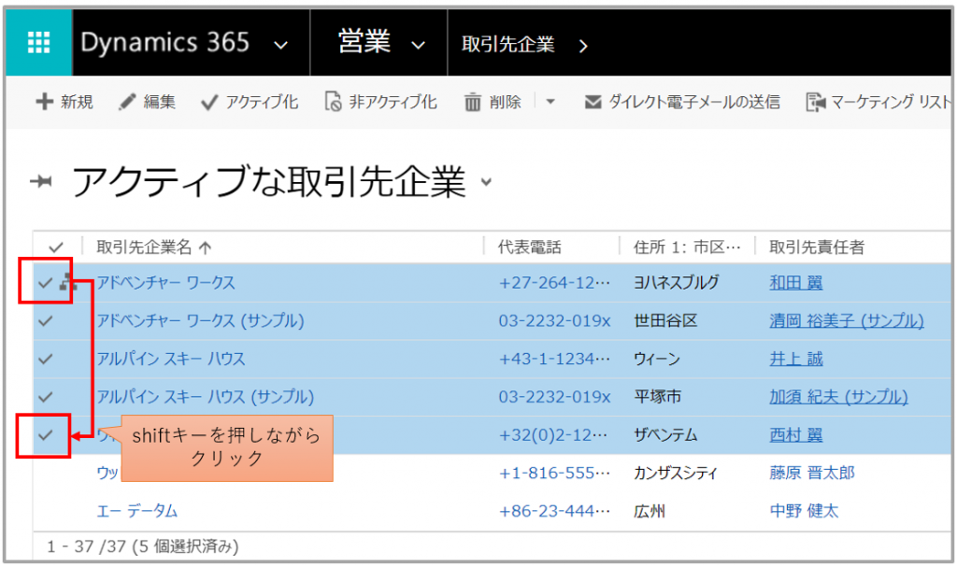Image resolution: width=957 pixels, height=566 pixels.
Task: Open contact link 清岡 裕美子 (サンプル)
Action: pos(846,320)
